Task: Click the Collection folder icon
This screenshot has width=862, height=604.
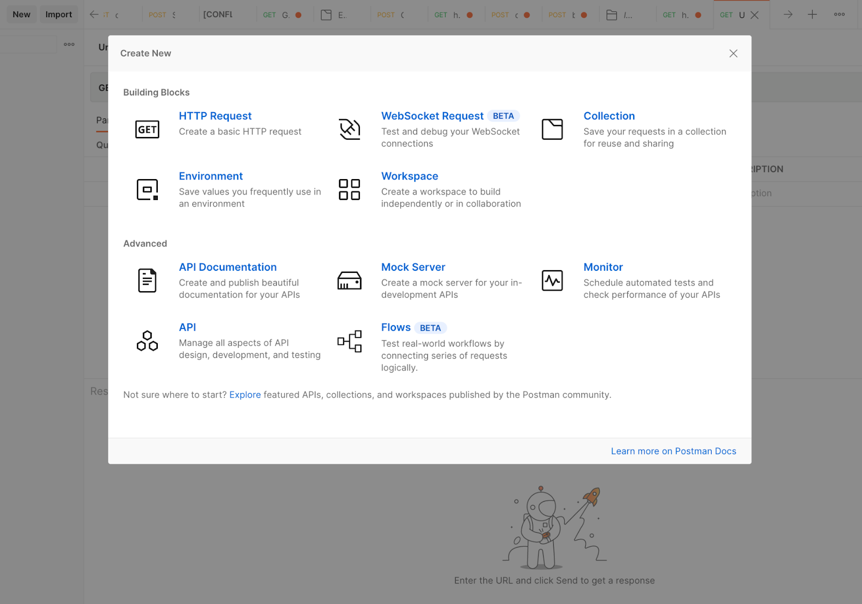Action: click(552, 129)
